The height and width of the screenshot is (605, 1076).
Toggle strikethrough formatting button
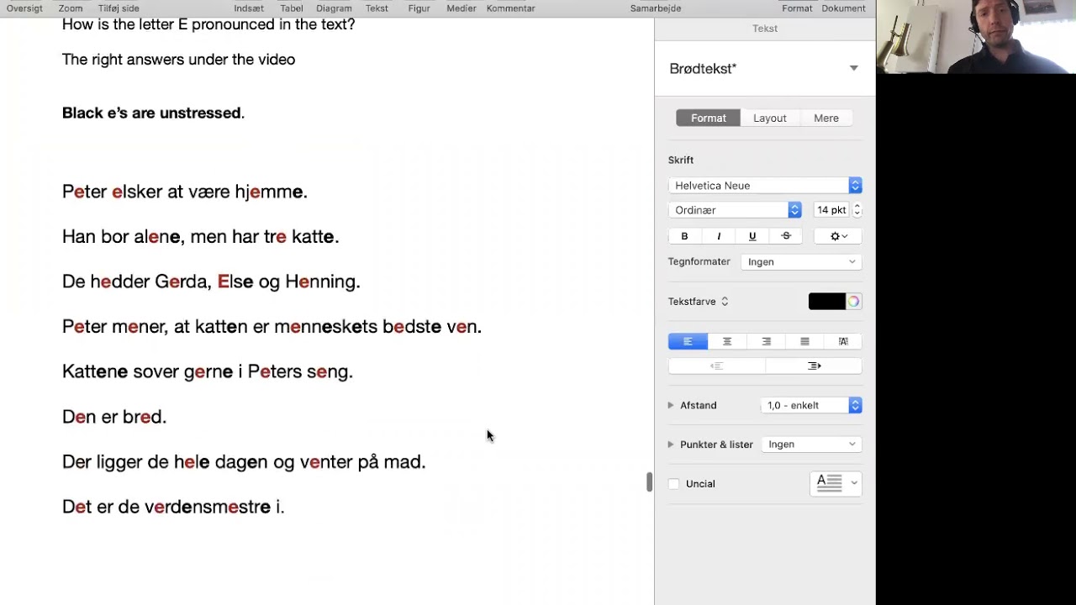point(786,236)
